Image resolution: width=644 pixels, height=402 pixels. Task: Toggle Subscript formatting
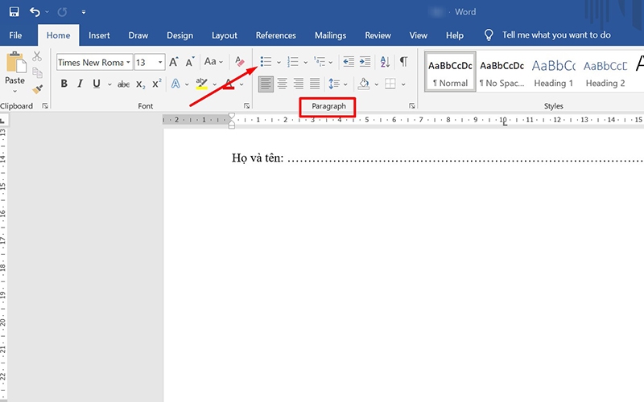tap(141, 84)
